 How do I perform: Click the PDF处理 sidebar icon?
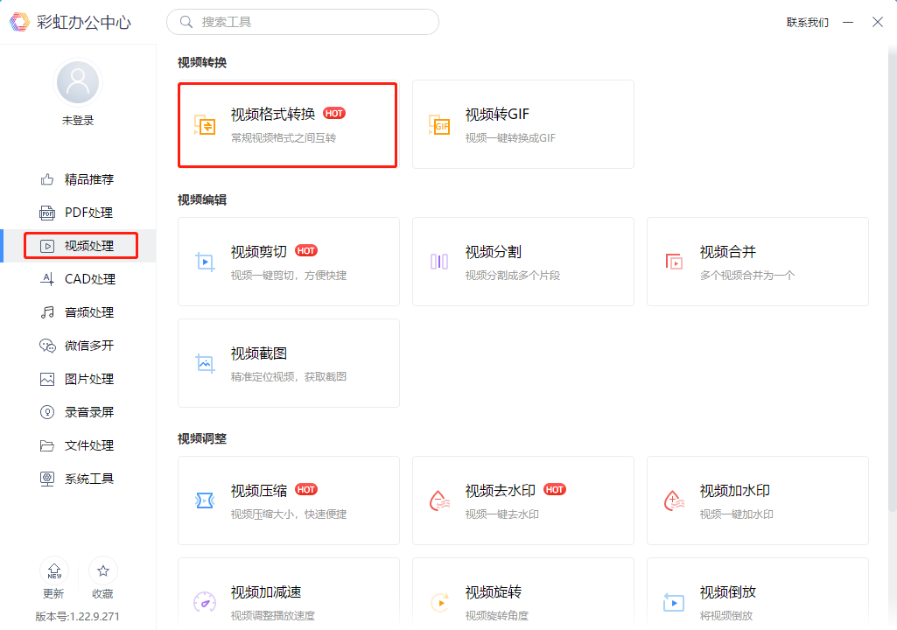pyautogui.click(x=47, y=213)
